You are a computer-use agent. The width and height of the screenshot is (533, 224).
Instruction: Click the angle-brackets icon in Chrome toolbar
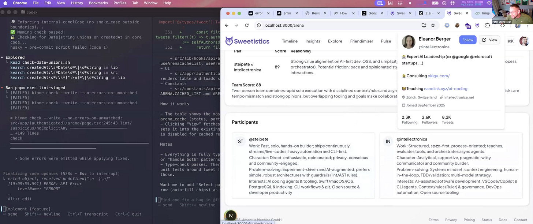(x=503, y=25)
